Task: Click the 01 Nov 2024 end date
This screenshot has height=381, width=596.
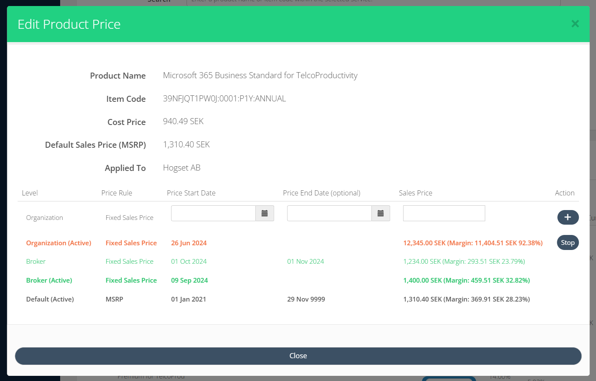Action: 306,262
